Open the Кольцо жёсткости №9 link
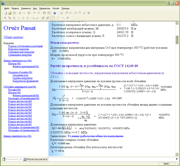The height and width of the screenshot is (166, 180). tap(20, 101)
